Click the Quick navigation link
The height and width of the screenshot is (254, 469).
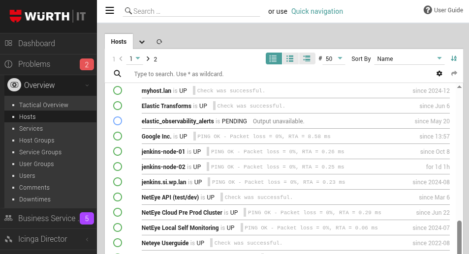pyautogui.click(x=317, y=11)
